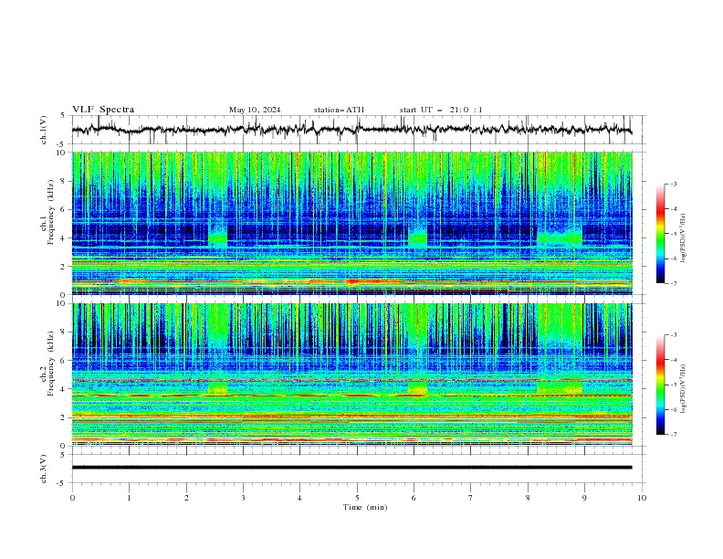Click the ch.1 colorbar PSD unit label
The width and height of the screenshot is (723, 559).
[x=683, y=238]
